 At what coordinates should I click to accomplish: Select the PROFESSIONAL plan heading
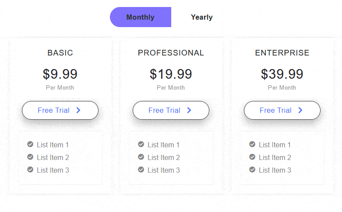pyautogui.click(x=171, y=53)
